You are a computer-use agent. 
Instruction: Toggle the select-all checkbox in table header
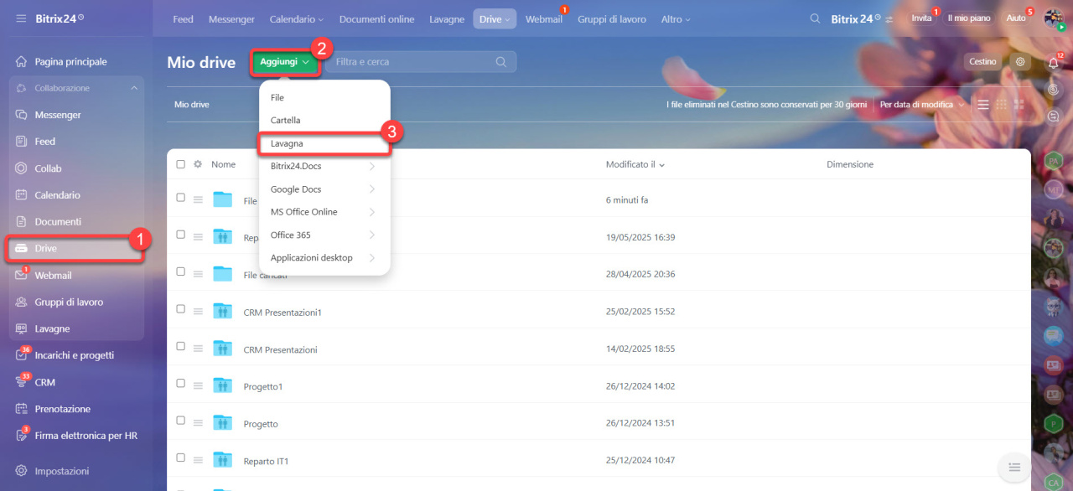pyautogui.click(x=180, y=164)
